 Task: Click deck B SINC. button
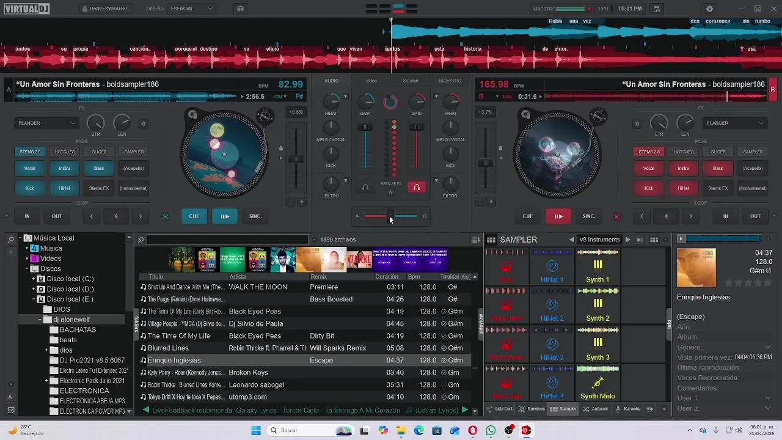click(589, 216)
